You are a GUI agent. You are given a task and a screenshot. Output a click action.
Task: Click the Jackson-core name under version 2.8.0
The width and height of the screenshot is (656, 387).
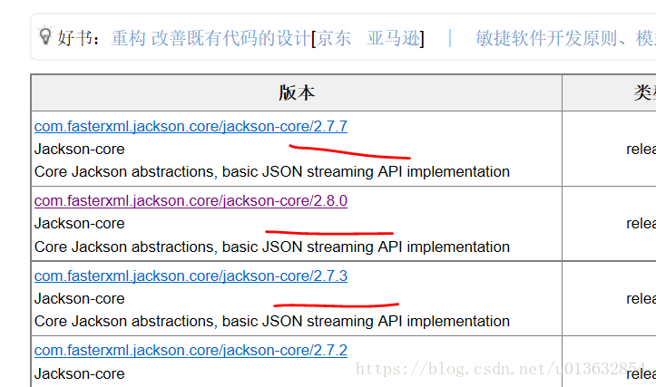point(80,224)
